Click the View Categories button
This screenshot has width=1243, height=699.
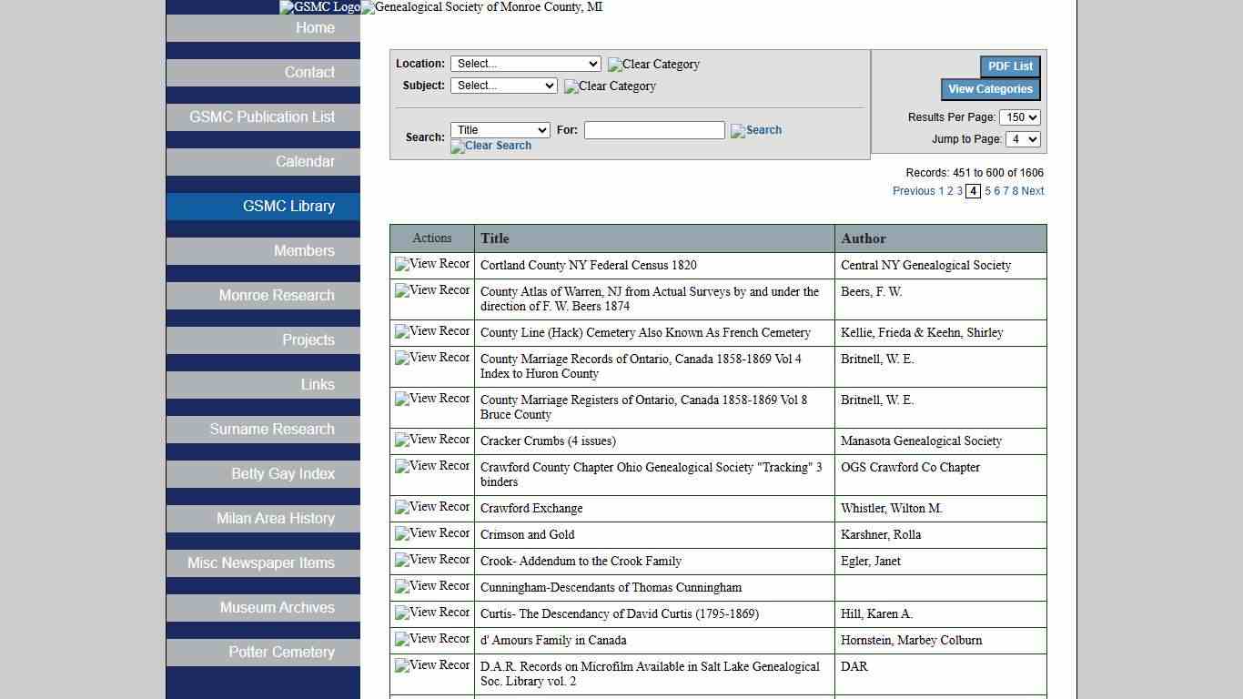990,88
